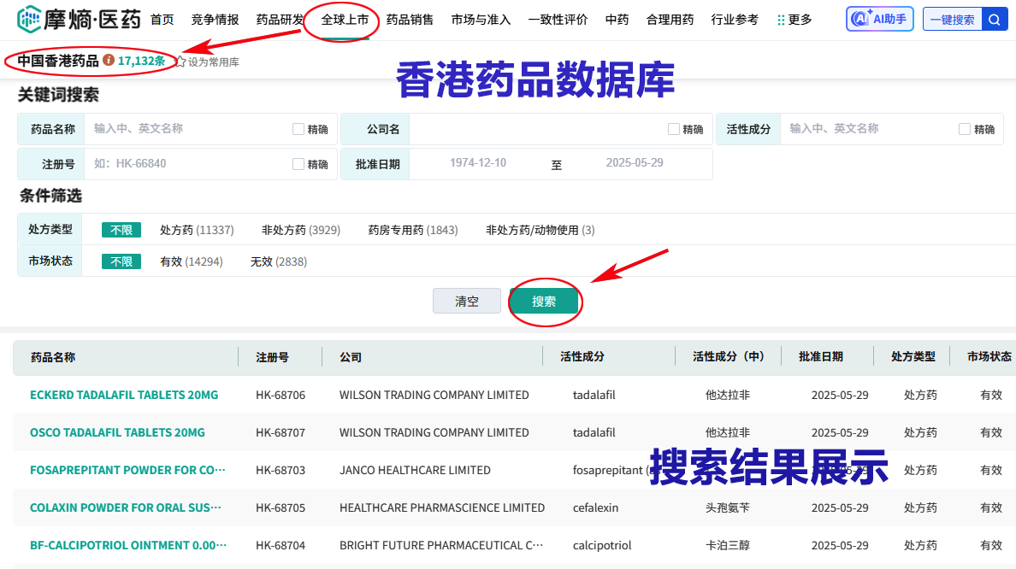Click the star icon 设为常用库
The width and height of the screenshot is (1016, 569).
180,62
